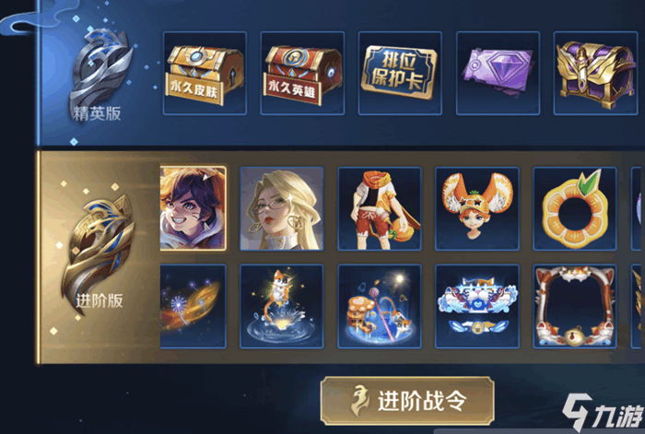Select the 进阶版 golden tier emblem
The image size is (645, 434).
coord(99,253)
